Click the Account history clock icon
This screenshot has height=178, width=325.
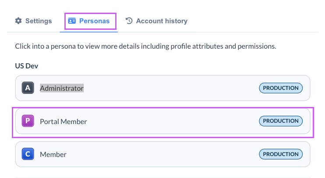pos(129,21)
